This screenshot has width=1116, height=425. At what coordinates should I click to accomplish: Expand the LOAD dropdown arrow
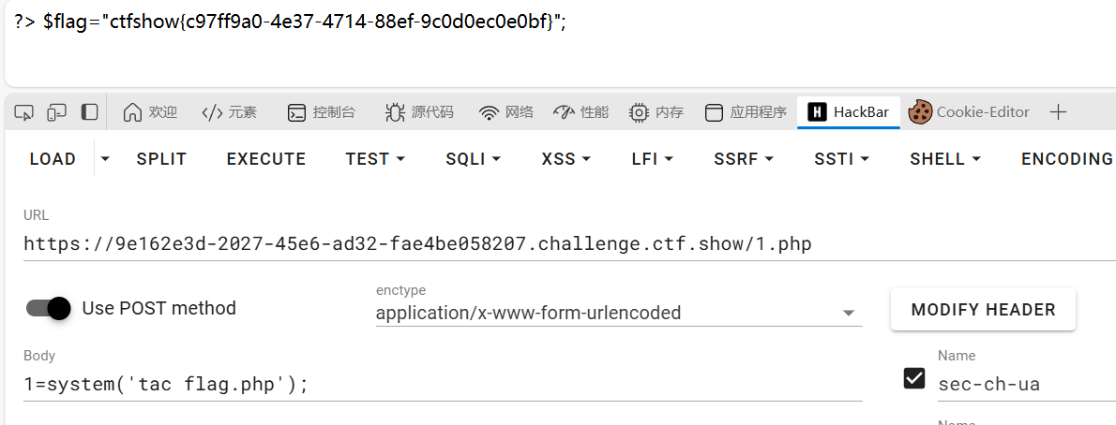pyautogui.click(x=105, y=159)
